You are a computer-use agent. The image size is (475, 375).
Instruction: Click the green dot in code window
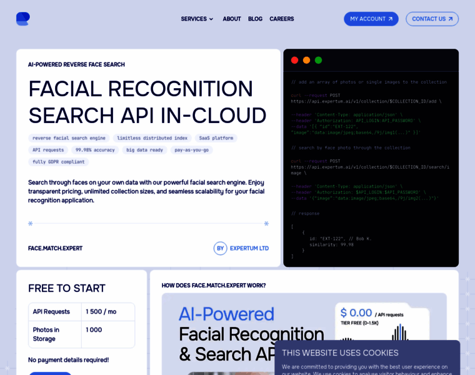coord(318,60)
